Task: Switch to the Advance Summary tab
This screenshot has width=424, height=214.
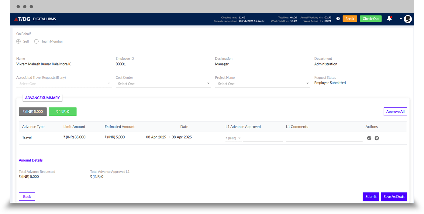Action: (43, 98)
